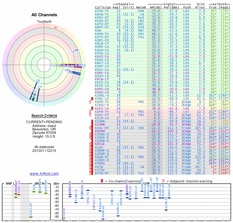Screen dimensions: 233x223
Task: Click the KOAB-DT callsign
Action: click(102, 157)
